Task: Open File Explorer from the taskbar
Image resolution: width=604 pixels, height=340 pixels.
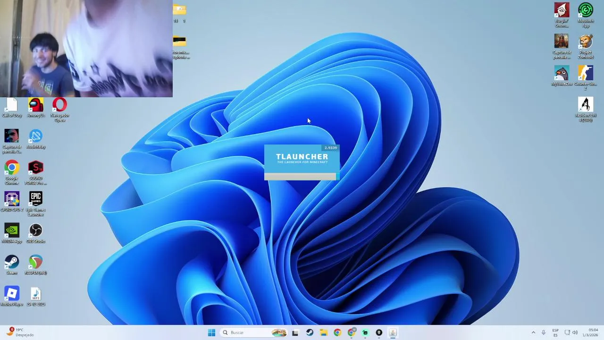Action: click(x=323, y=332)
